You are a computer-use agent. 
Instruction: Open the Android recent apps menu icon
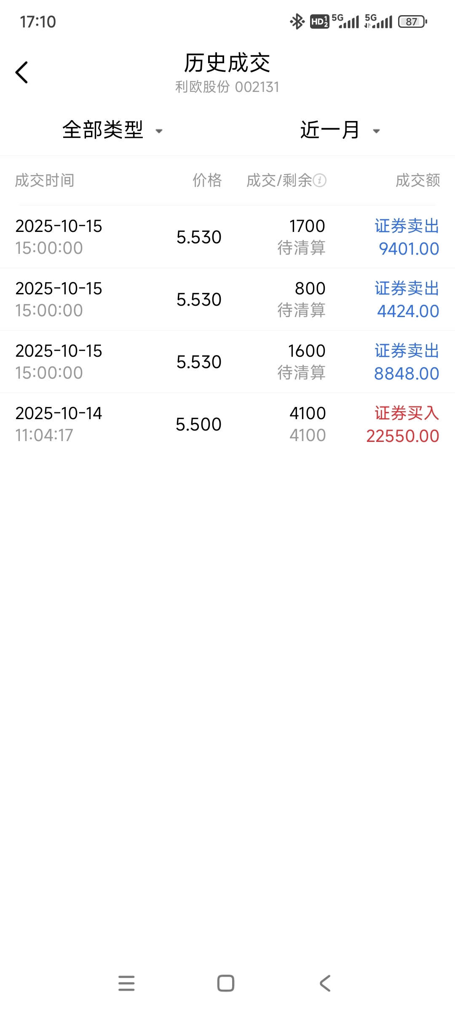(126, 983)
